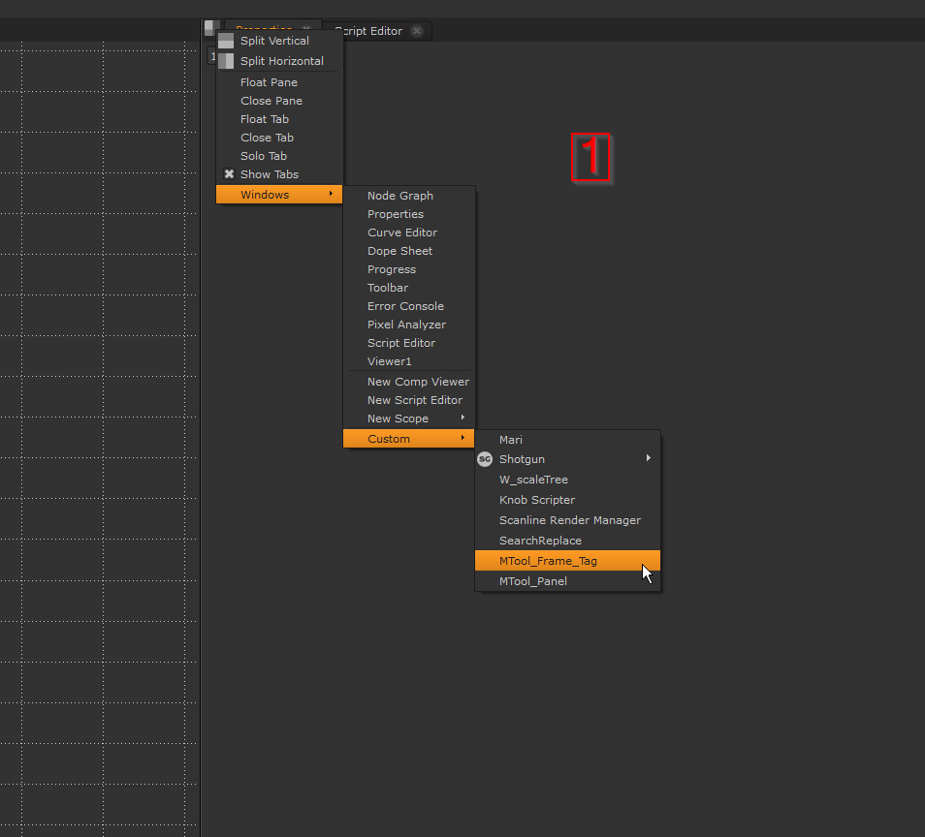925x837 pixels.
Task: Click the Split Vertical icon
Action: 226,41
